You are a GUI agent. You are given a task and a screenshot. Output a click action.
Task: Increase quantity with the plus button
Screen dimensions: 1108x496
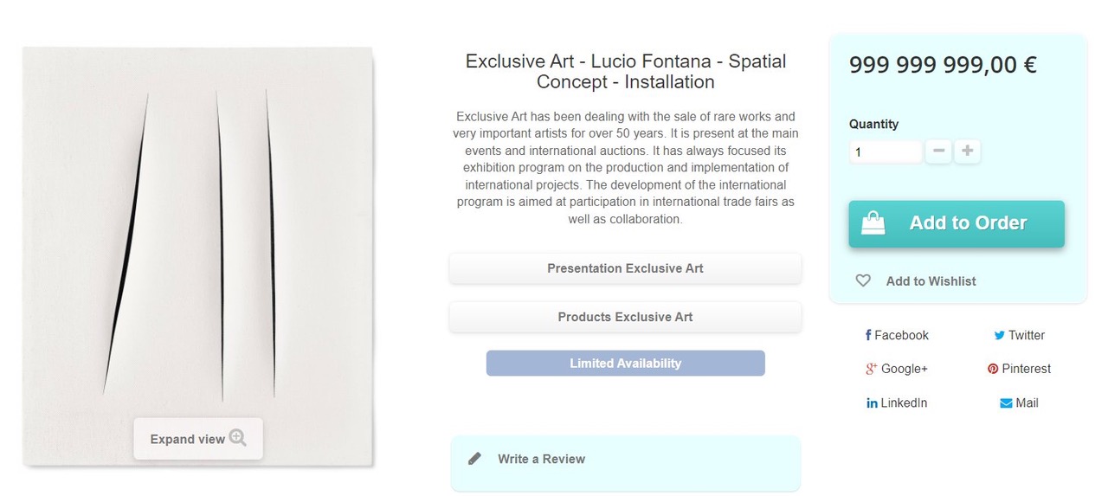[968, 151]
